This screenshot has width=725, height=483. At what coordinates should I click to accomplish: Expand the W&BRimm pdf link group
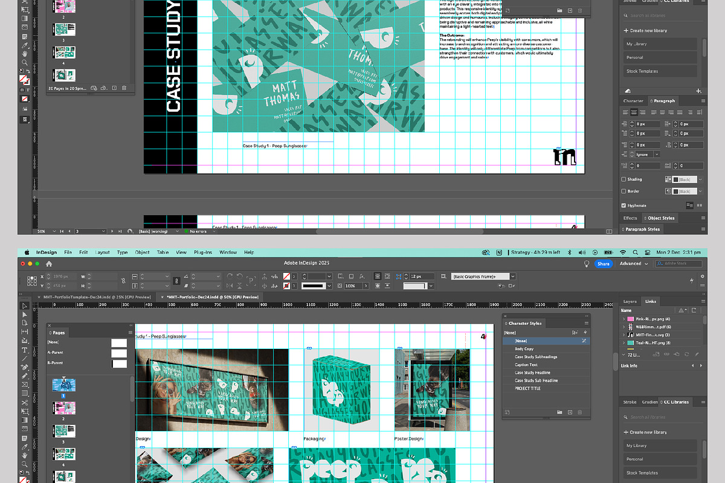tap(623, 327)
